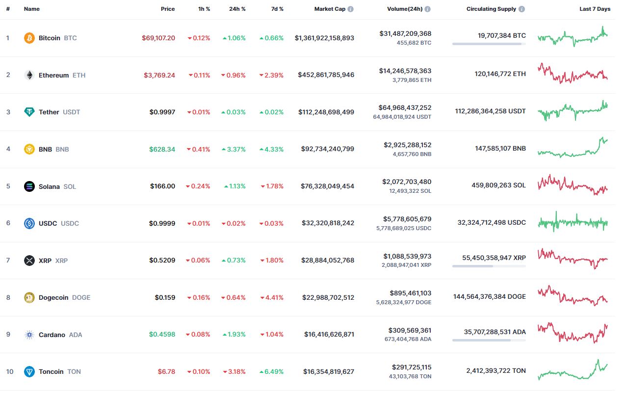Click the Bitcoin orange coin icon
626x393 pixels.
point(29,38)
